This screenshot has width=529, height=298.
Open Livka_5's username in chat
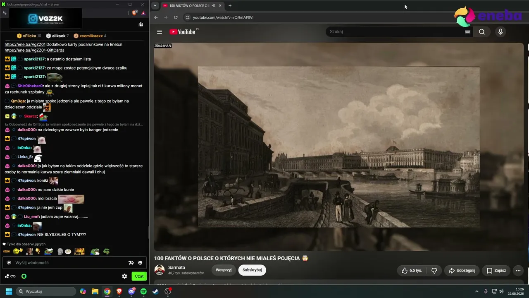(25, 157)
